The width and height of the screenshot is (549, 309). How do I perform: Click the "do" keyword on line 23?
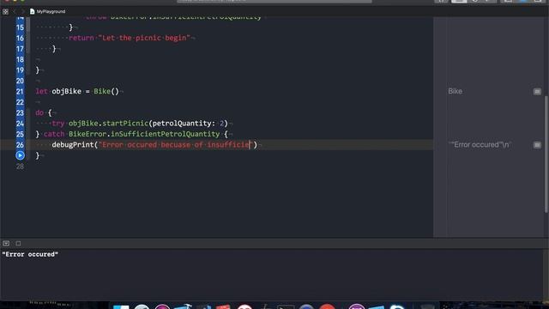tap(39, 112)
